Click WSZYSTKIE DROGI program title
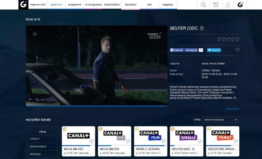Viewport: 262px width, 159px height. (223, 149)
